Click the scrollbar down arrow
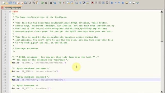Viewport: 165px width, 93px height. [162, 91]
